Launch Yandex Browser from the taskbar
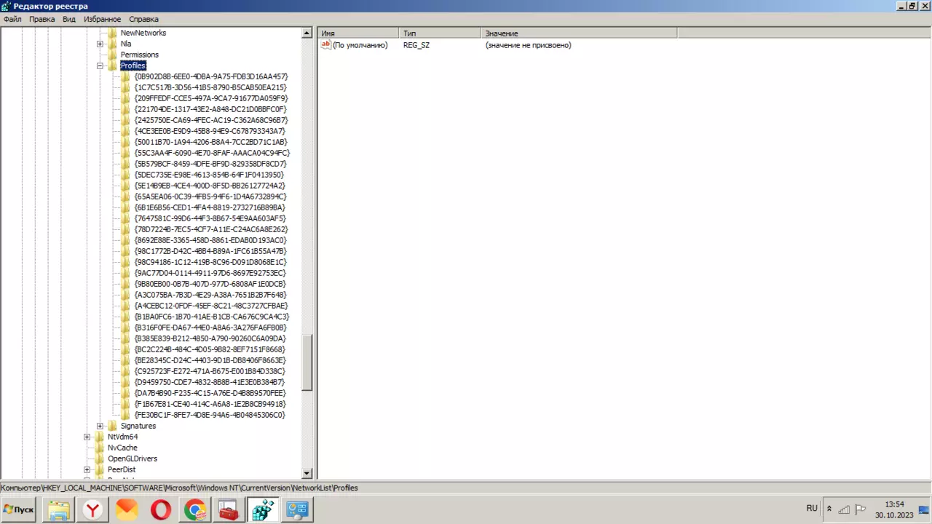Viewport: 932px width, 524px height. 93,510
